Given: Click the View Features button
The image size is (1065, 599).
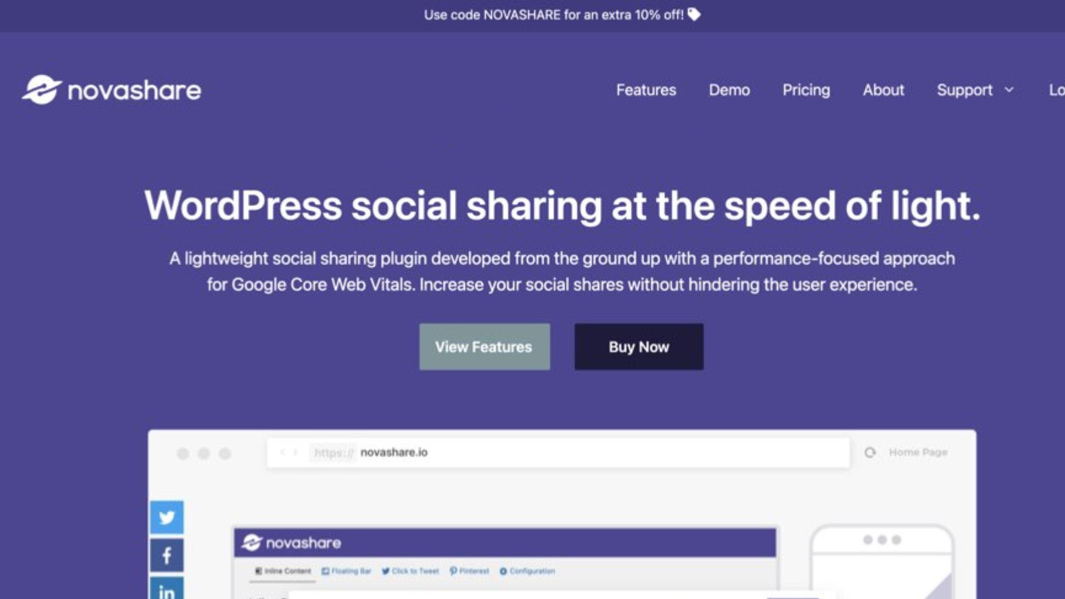Looking at the screenshot, I should [484, 347].
